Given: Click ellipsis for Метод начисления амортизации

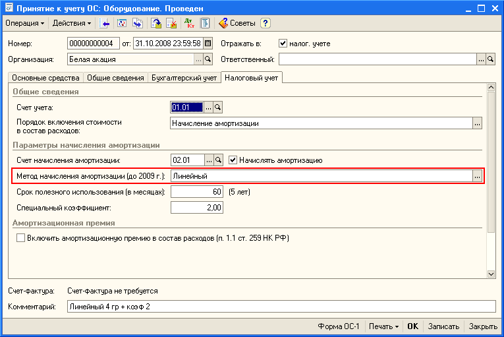Looking at the screenshot, I should 478,176.
